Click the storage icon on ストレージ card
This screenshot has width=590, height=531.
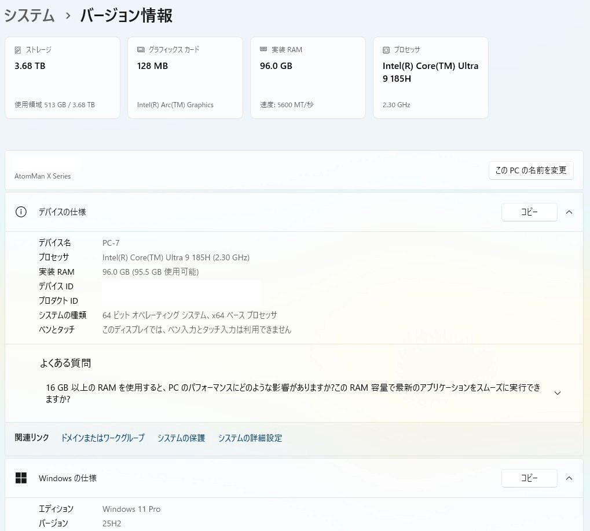pos(18,50)
